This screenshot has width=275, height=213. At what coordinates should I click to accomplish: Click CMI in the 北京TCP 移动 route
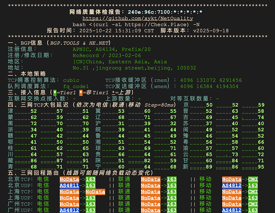click(x=253, y=179)
